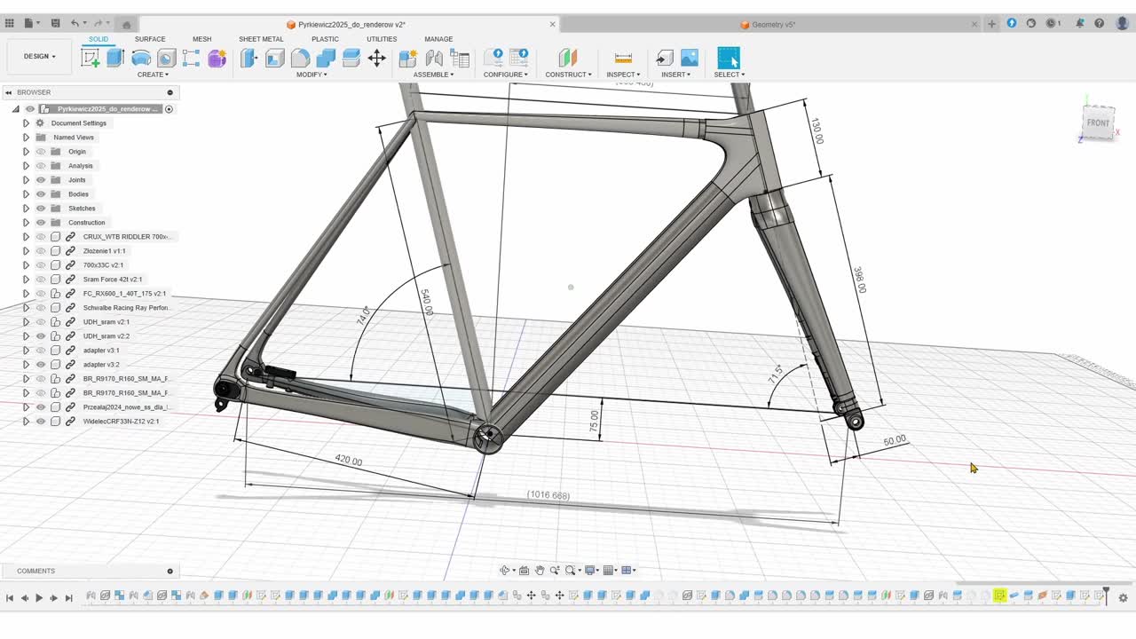Viewport: 1136px width, 639px height.
Task: Select the Revolve tool
Action: pyautogui.click(x=141, y=58)
